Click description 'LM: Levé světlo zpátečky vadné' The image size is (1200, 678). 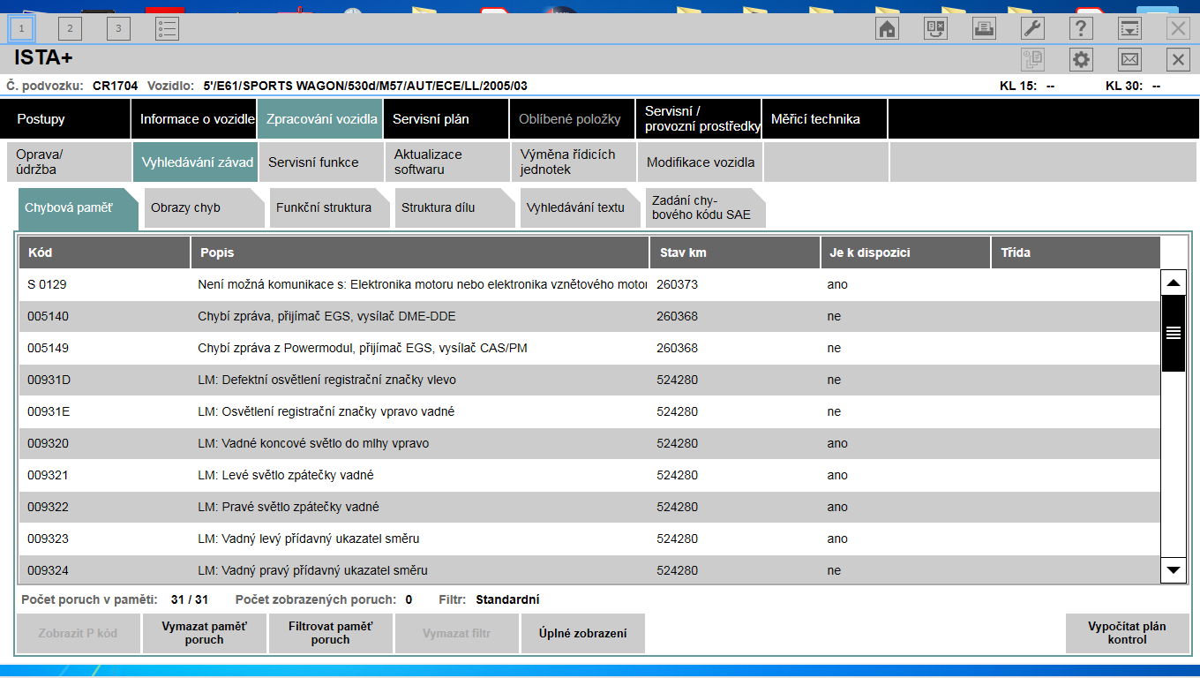click(x=286, y=475)
